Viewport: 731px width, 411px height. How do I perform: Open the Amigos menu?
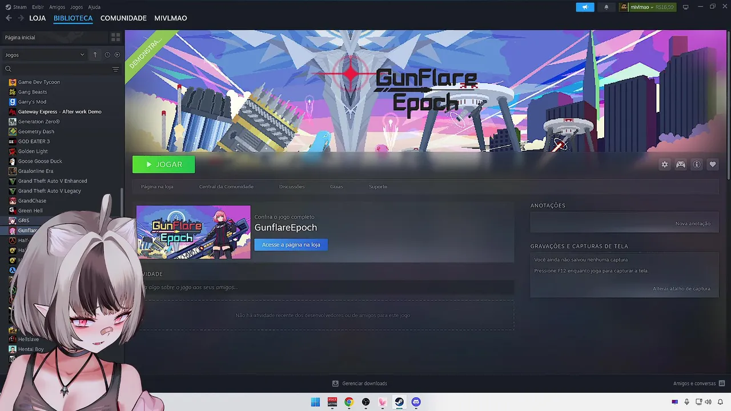pyautogui.click(x=57, y=7)
